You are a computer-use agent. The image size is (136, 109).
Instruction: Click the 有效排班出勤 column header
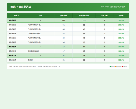point(84,16)
